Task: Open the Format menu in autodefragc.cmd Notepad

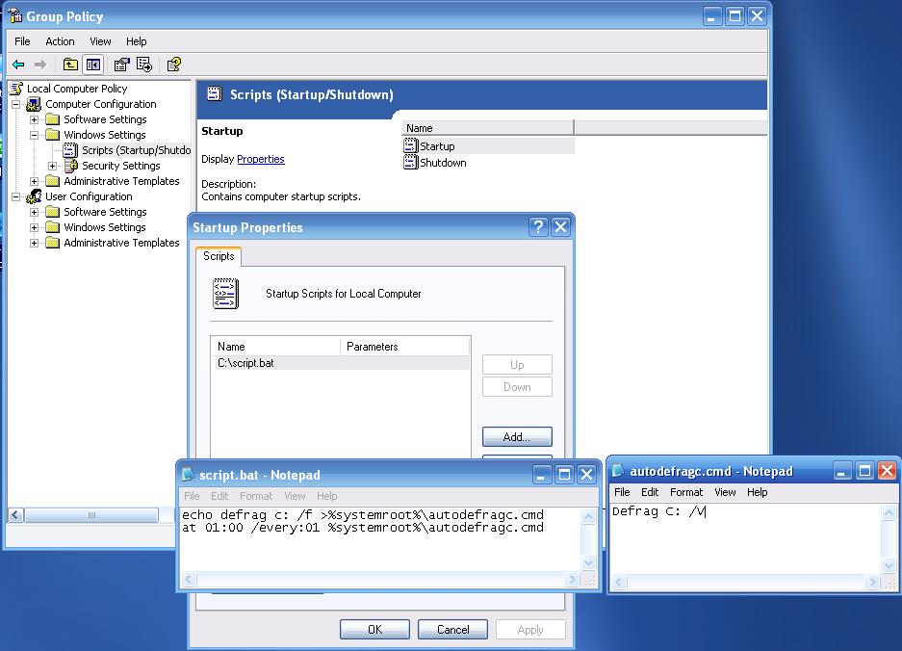Action: (x=686, y=492)
